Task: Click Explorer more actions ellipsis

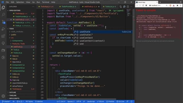Action: pyautogui.click(x=33, y=7)
